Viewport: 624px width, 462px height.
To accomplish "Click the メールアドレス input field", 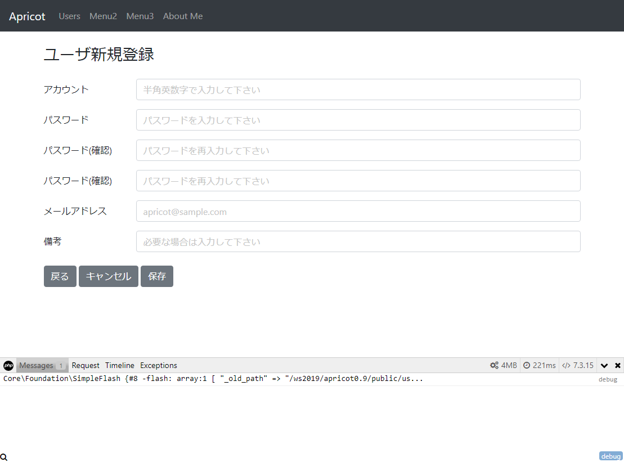I will pyautogui.click(x=358, y=211).
